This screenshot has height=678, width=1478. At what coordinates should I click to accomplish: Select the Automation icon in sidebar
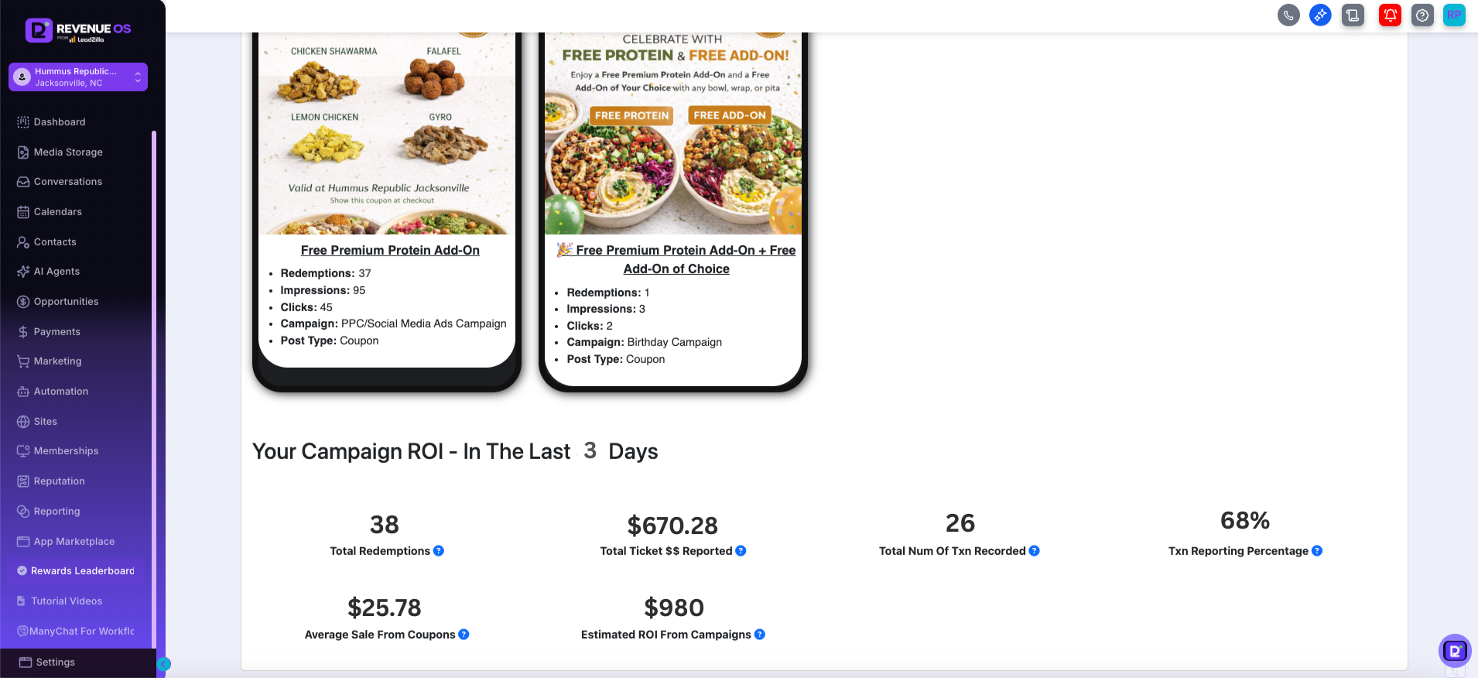point(22,391)
